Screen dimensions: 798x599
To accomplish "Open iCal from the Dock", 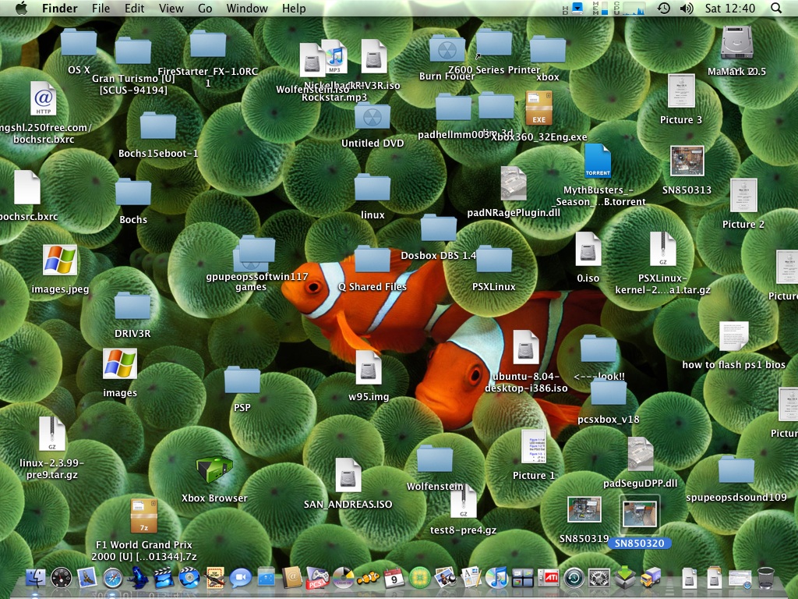I will 394,578.
